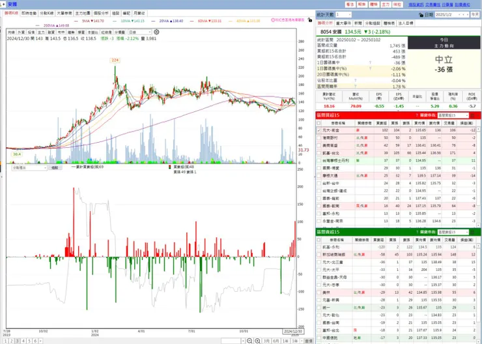The width and height of the screenshot is (482, 344).
Task: Click the icon at right of the red 區間買超15 header
Action: coord(473,115)
